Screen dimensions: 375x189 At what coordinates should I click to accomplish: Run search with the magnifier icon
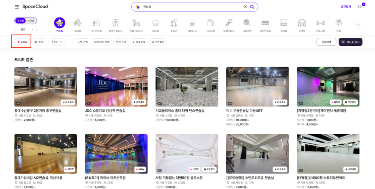pyautogui.click(x=252, y=7)
